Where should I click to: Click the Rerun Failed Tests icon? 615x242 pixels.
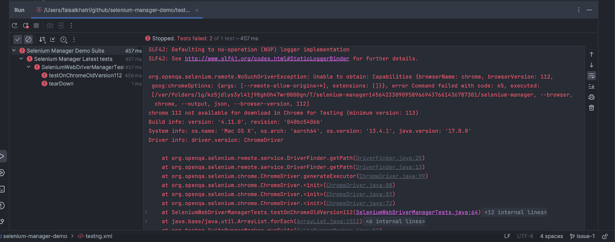pyautogui.click(x=26, y=26)
